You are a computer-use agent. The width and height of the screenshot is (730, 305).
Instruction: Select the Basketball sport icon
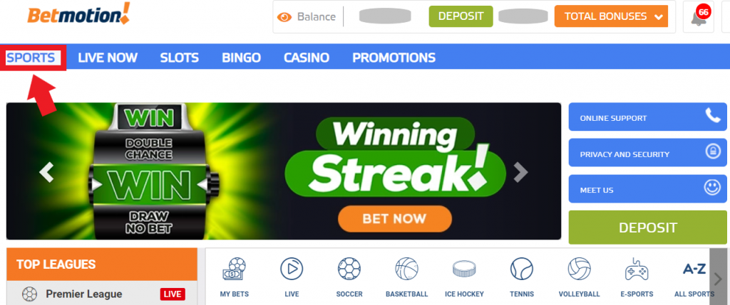407,269
